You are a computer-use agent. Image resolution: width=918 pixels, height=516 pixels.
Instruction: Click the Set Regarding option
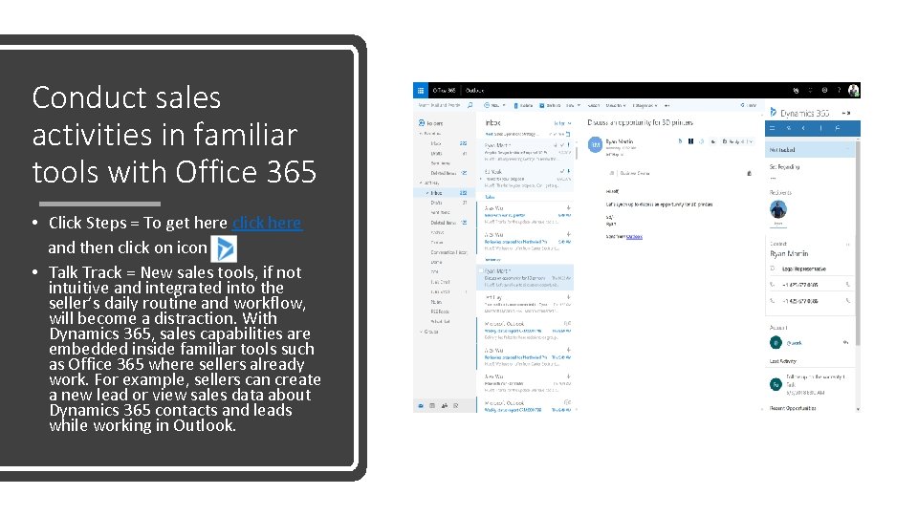point(784,166)
